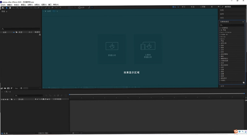The width and height of the screenshot is (247, 135).
Task: Switch to the 小屏幕 workspace
Action: pyautogui.click(x=203, y=7)
